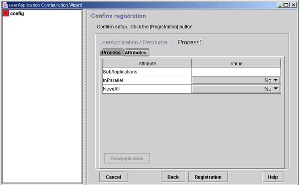Click the vertical split pane divider

tap(85, 97)
